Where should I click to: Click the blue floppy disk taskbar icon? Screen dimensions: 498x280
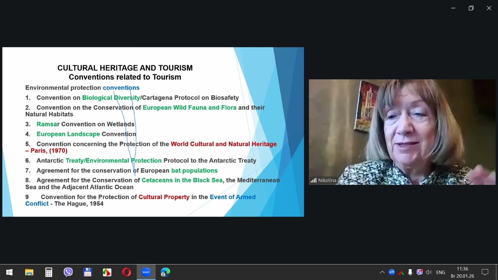tap(88, 272)
